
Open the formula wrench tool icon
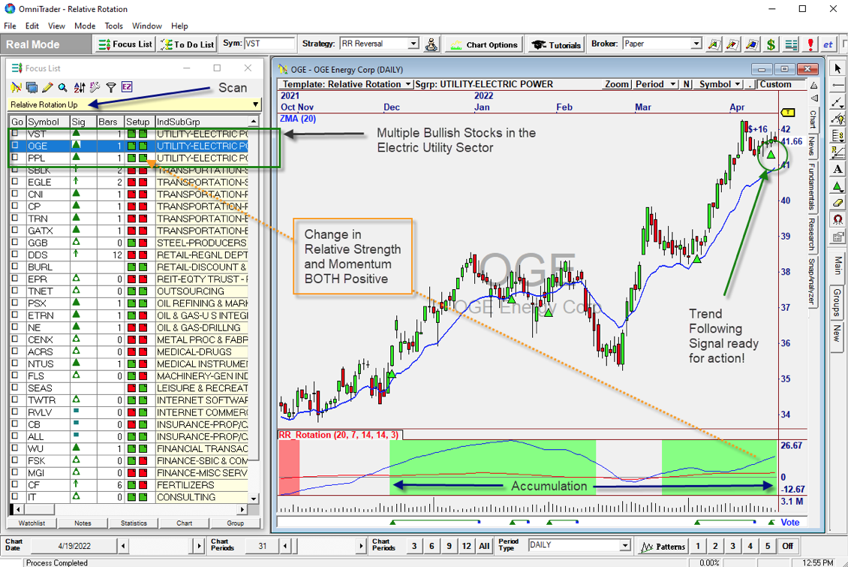(95, 87)
